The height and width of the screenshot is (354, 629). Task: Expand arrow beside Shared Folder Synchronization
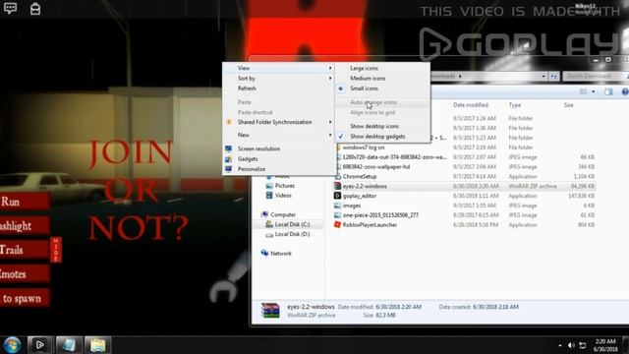[330, 122]
